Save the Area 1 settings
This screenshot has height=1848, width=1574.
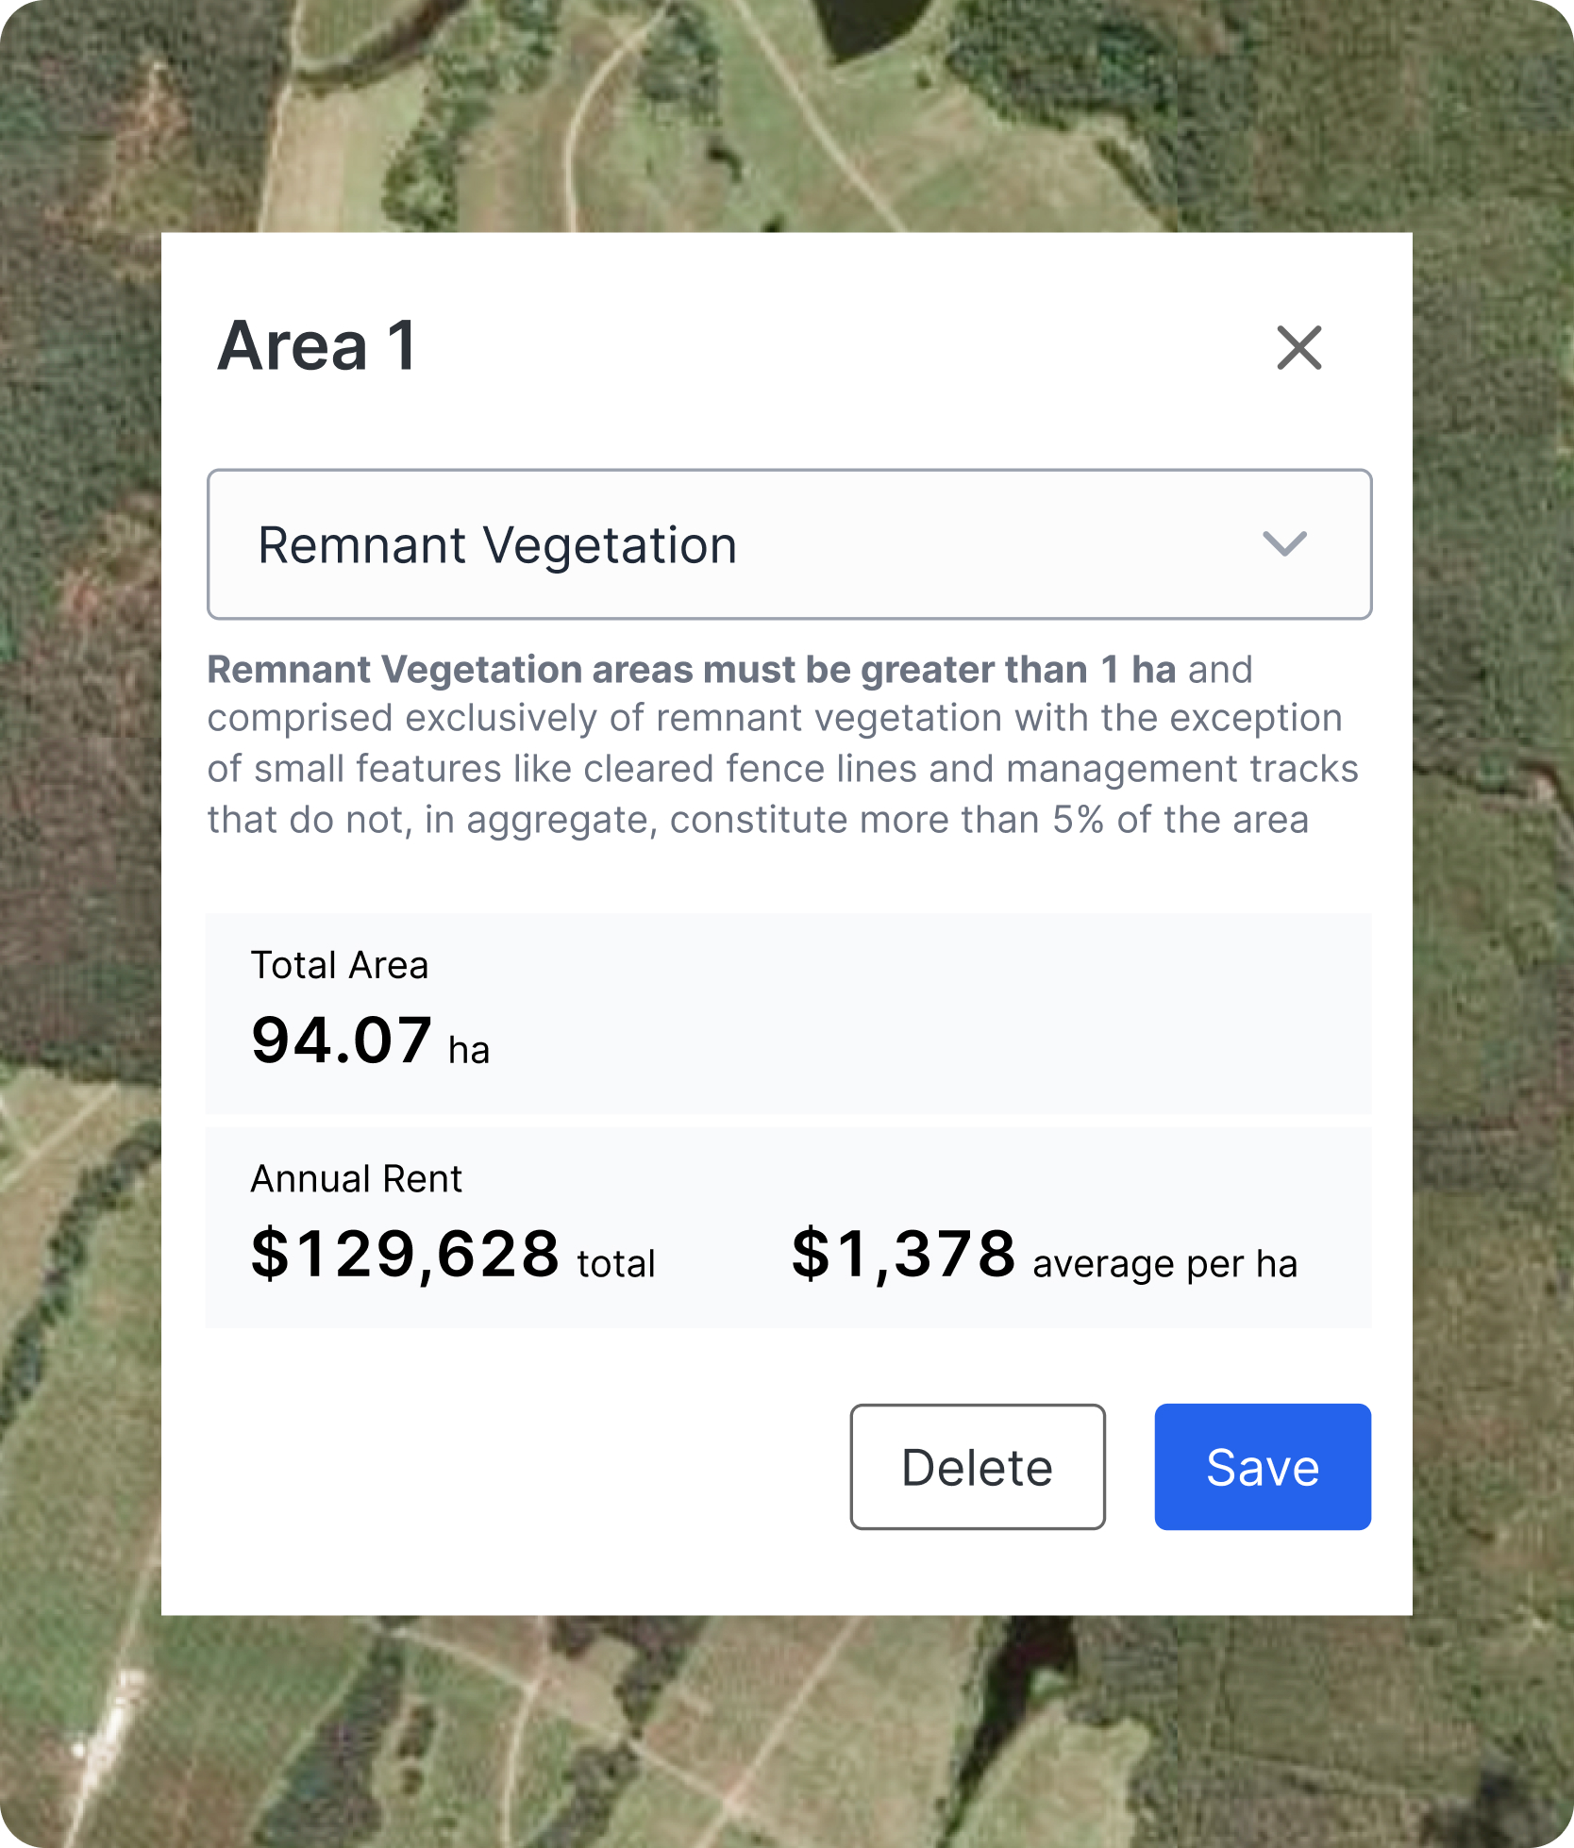click(x=1262, y=1467)
